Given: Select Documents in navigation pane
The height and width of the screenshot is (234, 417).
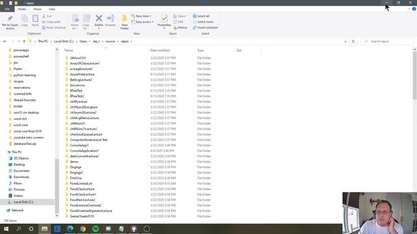Looking at the screenshot, I should [22, 171].
